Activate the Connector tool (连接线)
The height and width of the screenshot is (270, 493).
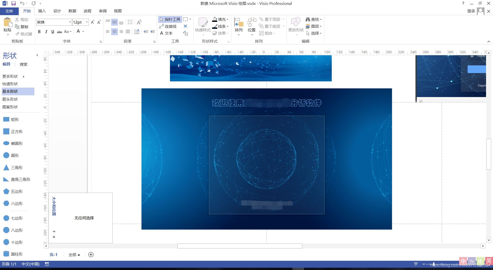coord(168,26)
